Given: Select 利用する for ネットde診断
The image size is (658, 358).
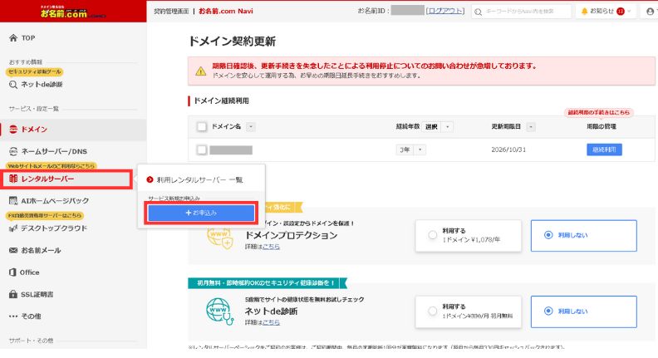Looking at the screenshot, I should (x=432, y=311).
